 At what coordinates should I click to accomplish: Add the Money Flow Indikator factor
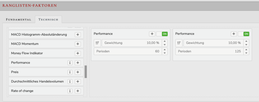tap(78, 53)
